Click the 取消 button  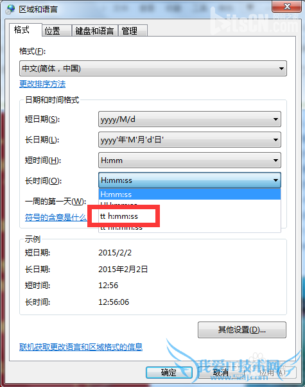220,372
